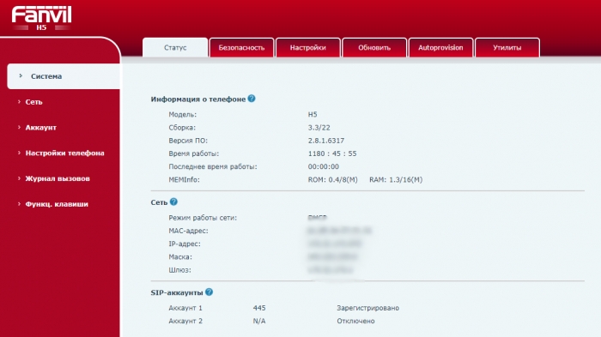Open help icon next to SIP-аккаунты
This screenshot has width=601, height=337.
[209, 292]
